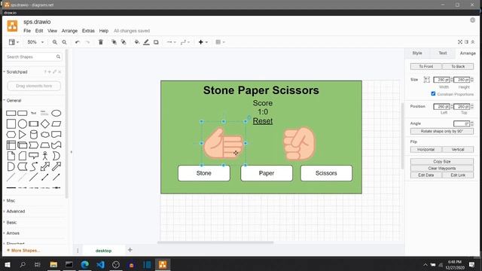Click the autosize icon next to Size
The image size is (482, 271).
click(426, 80)
